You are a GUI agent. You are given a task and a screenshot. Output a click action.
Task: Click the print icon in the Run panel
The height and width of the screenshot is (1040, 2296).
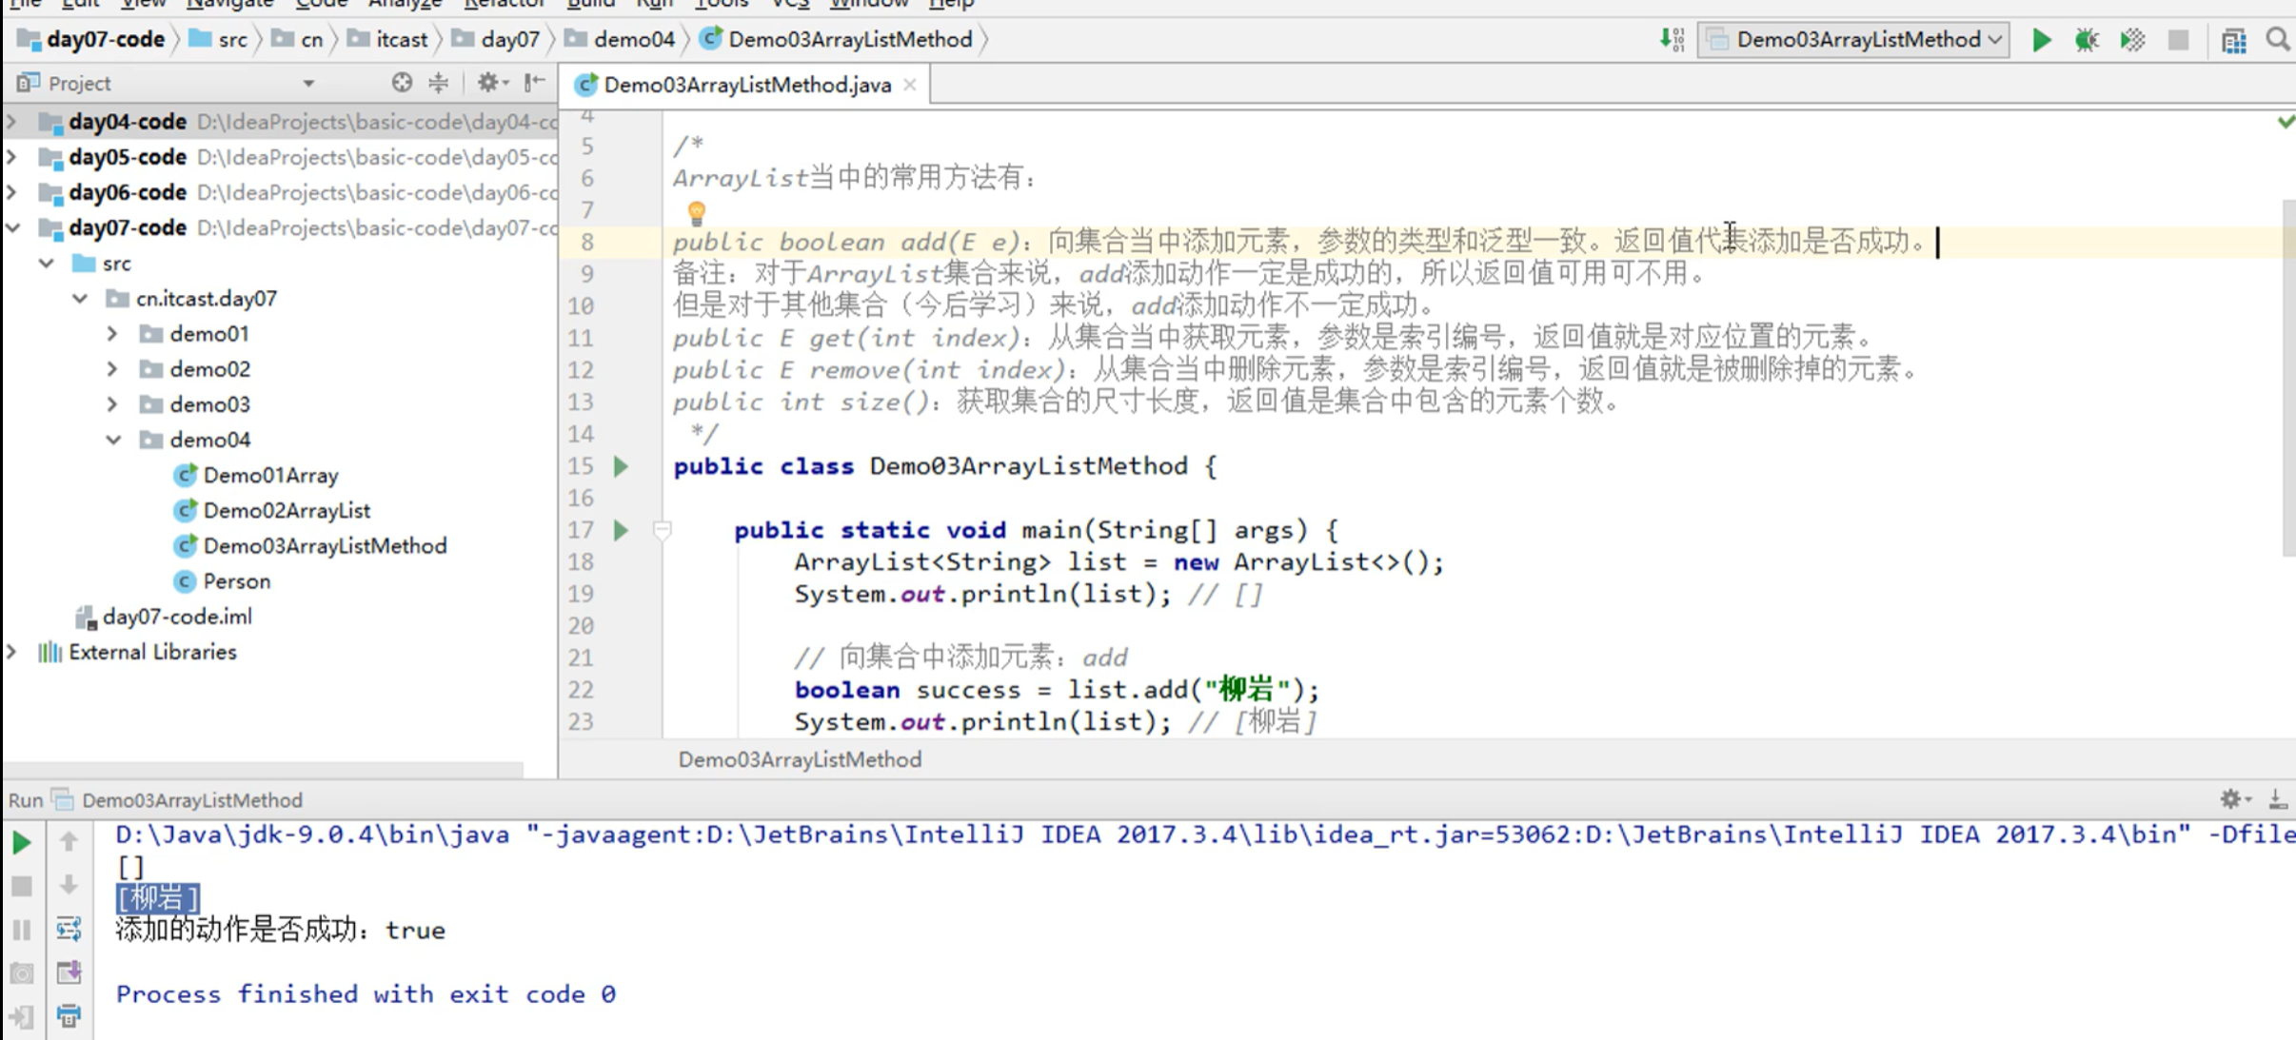(69, 1015)
